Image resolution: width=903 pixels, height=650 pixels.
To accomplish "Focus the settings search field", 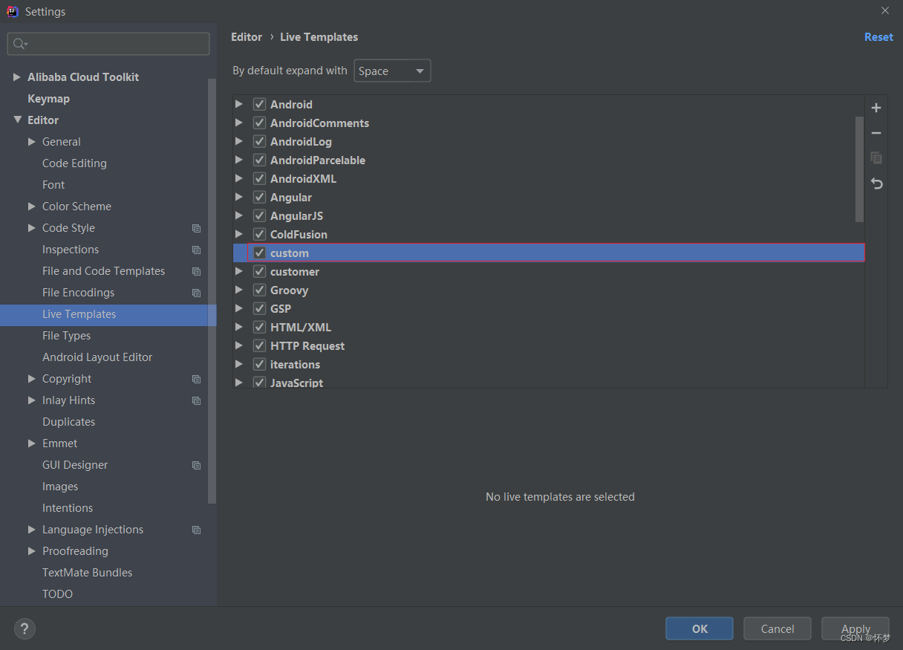I will point(108,44).
